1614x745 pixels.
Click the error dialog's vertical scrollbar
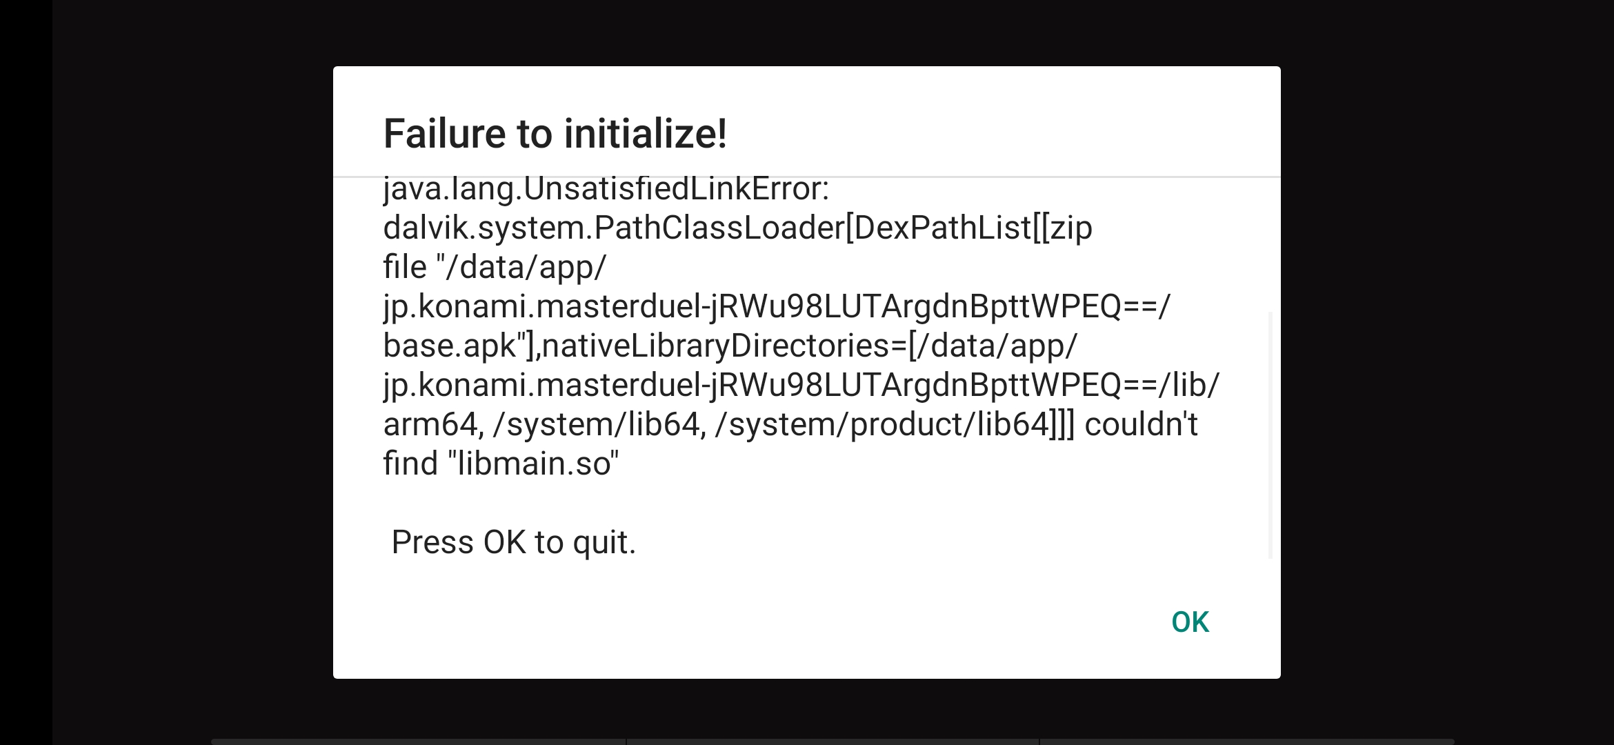[x=1271, y=435]
